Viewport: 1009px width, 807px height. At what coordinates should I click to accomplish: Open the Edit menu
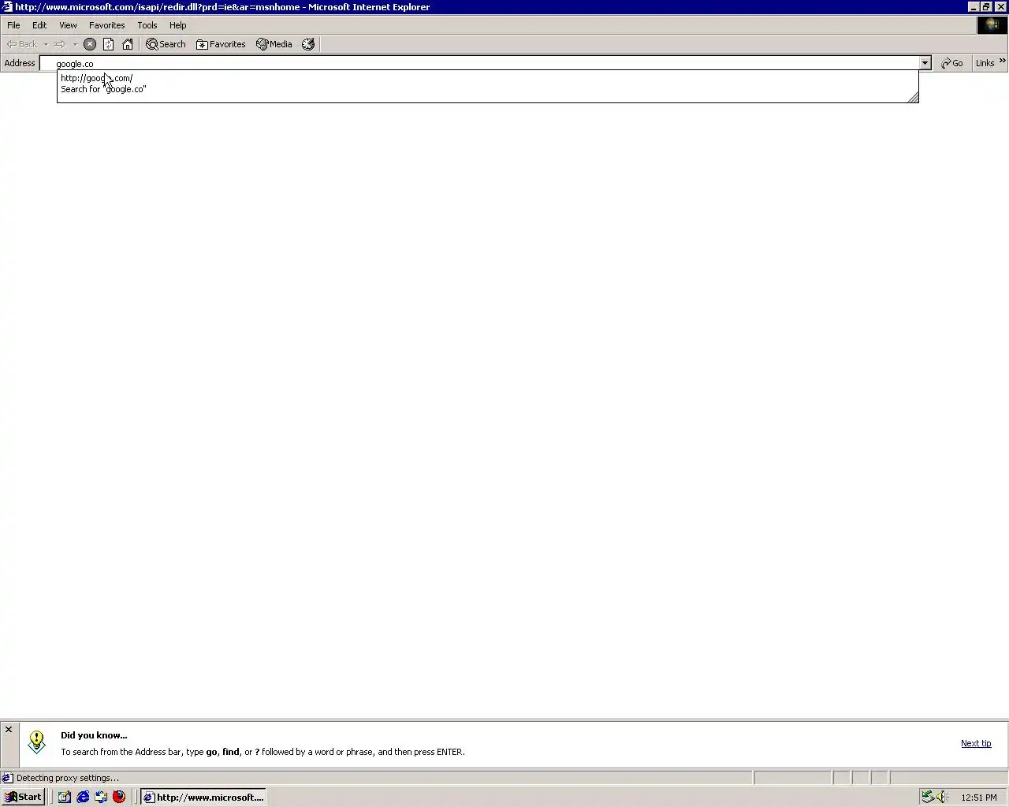[39, 25]
